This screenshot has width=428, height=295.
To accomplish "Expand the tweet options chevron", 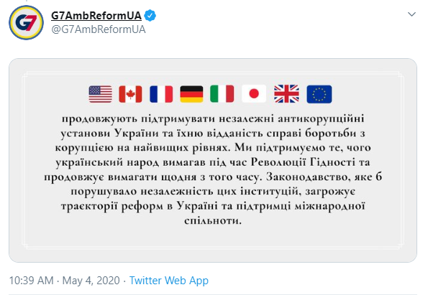I will coord(411,14).
